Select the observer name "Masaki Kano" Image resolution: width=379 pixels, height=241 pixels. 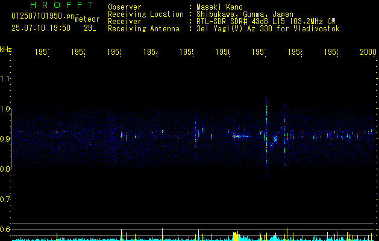(219, 7)
